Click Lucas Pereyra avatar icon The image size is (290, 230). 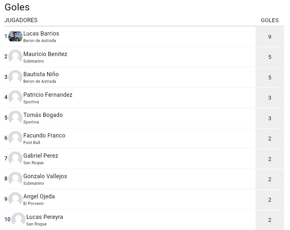click(x=18, y=220)
